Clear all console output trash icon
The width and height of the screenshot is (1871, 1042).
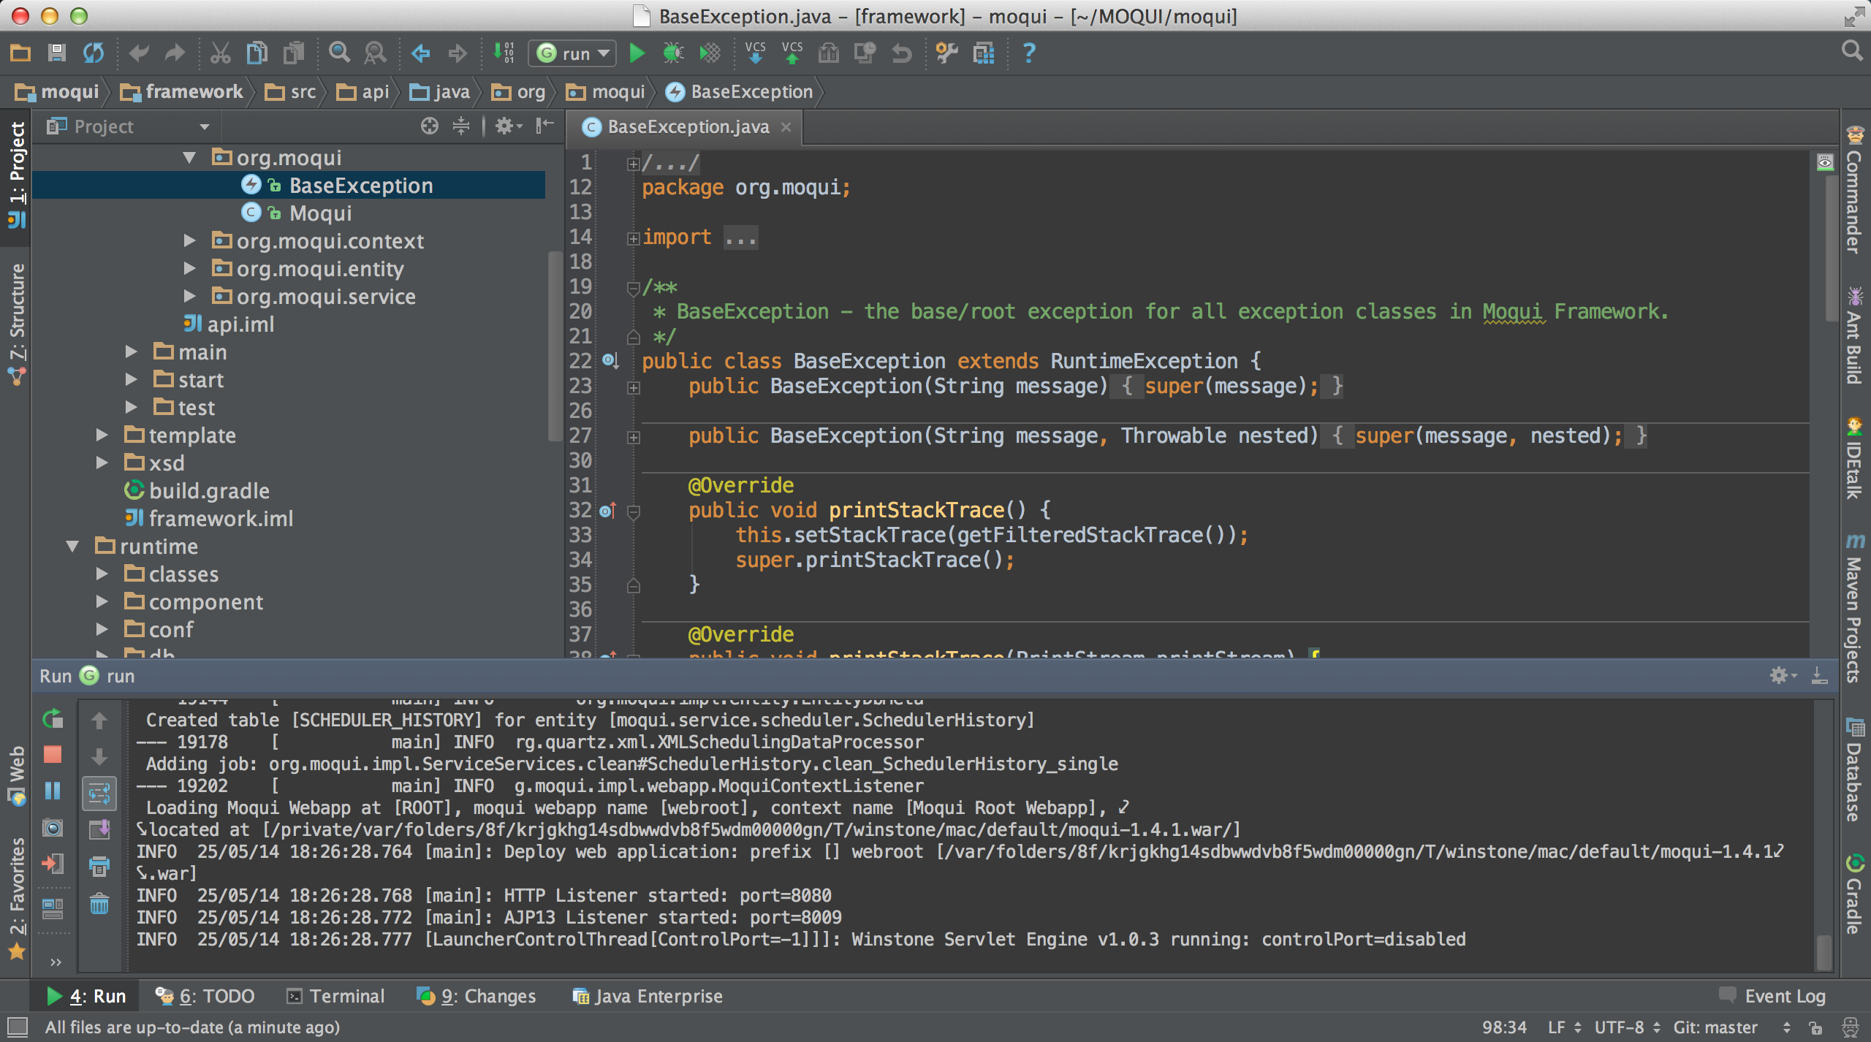coord(99,904)
